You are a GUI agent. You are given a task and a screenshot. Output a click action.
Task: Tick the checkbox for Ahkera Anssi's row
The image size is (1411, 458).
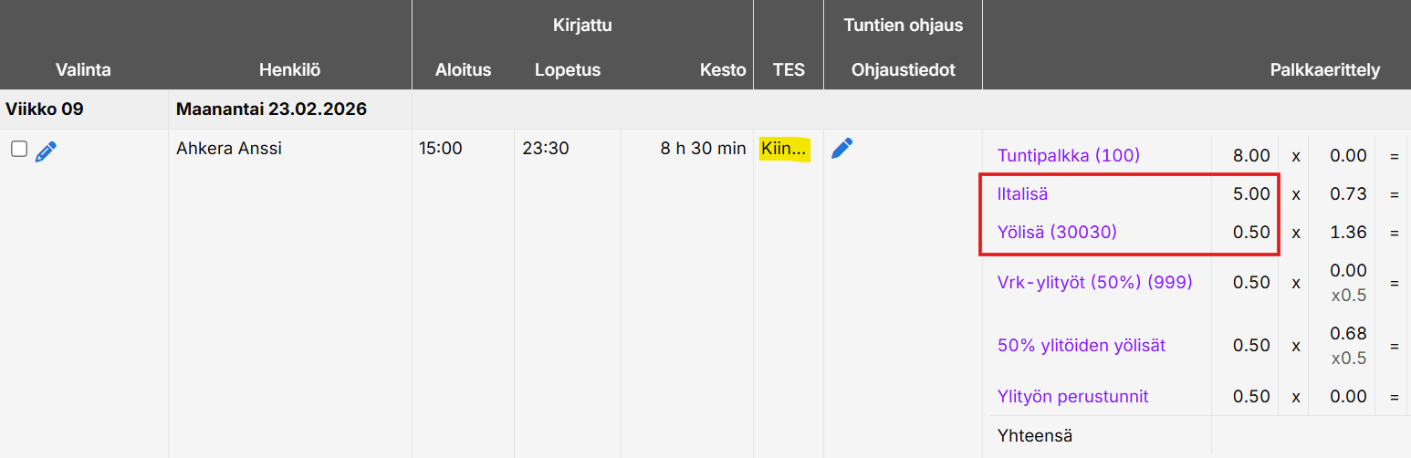(19, 150)
